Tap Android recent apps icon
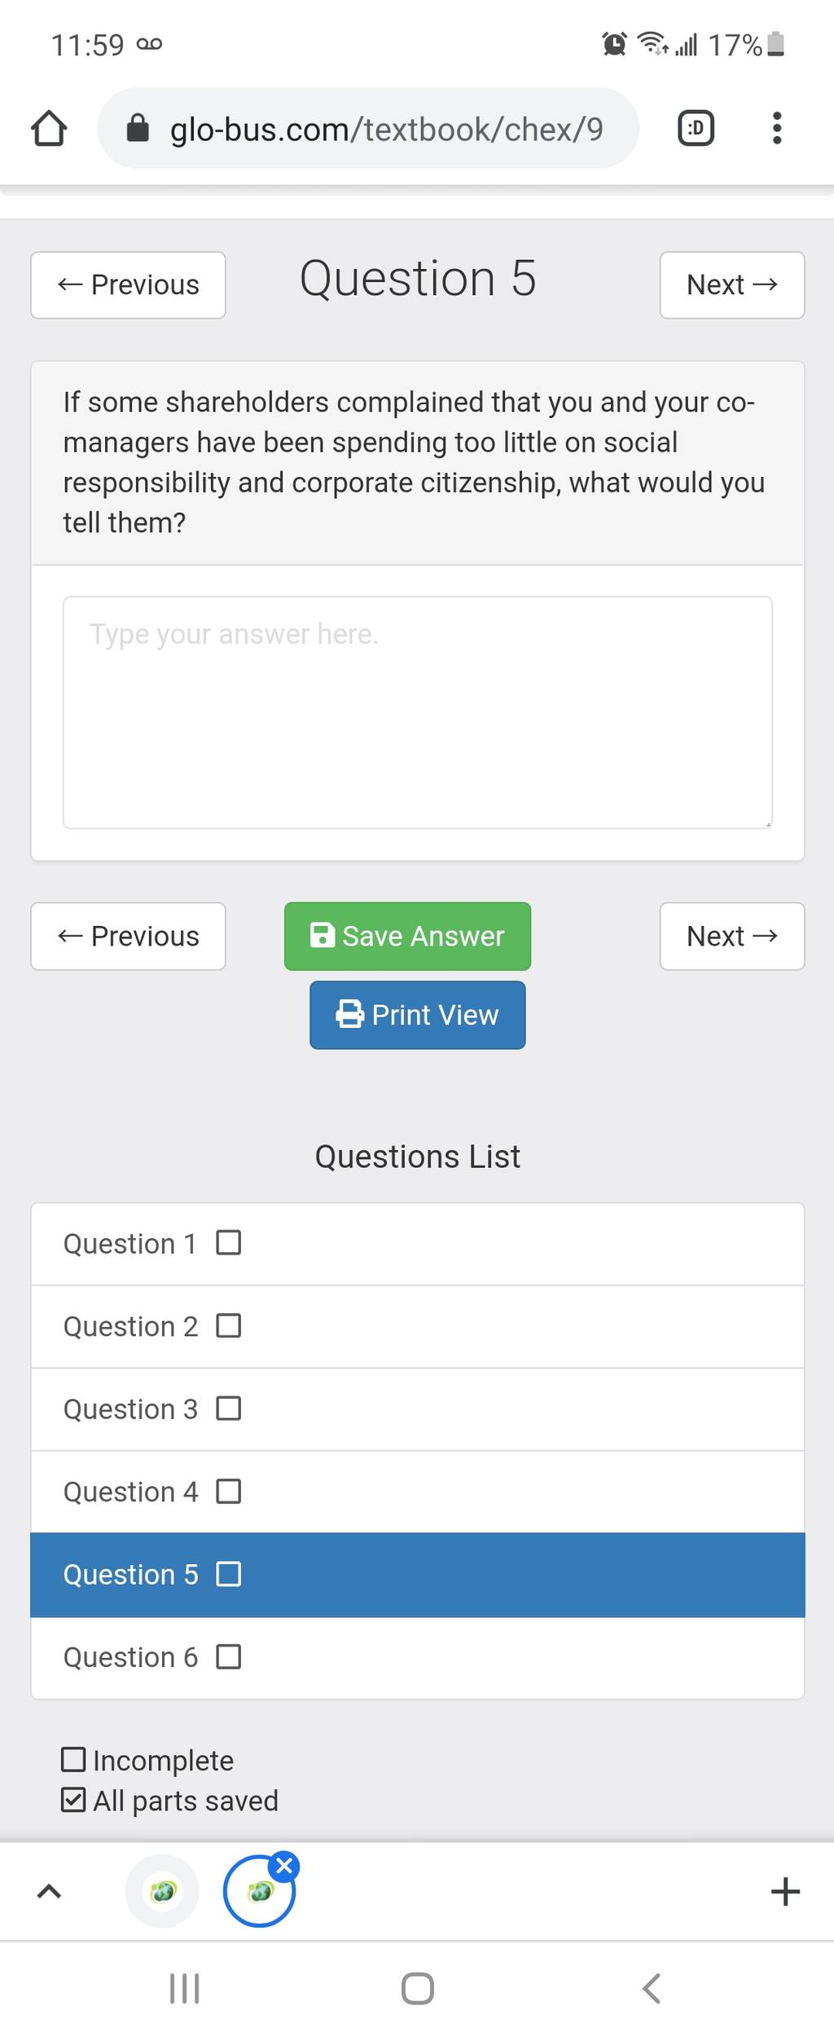 pos(184,1988)
